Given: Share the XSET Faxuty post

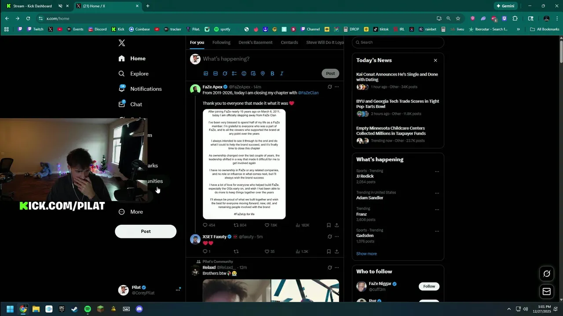Looking at the screenshot, I should 337,251.
